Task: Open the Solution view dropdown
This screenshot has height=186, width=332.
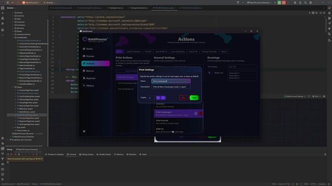Action: pos(11,8)
